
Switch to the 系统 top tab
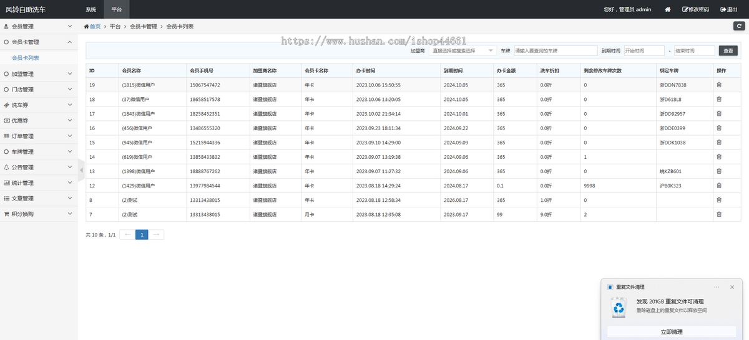(x=91, y=9)
